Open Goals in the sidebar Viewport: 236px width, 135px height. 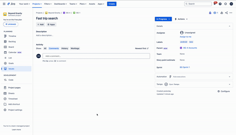[17, 63]
